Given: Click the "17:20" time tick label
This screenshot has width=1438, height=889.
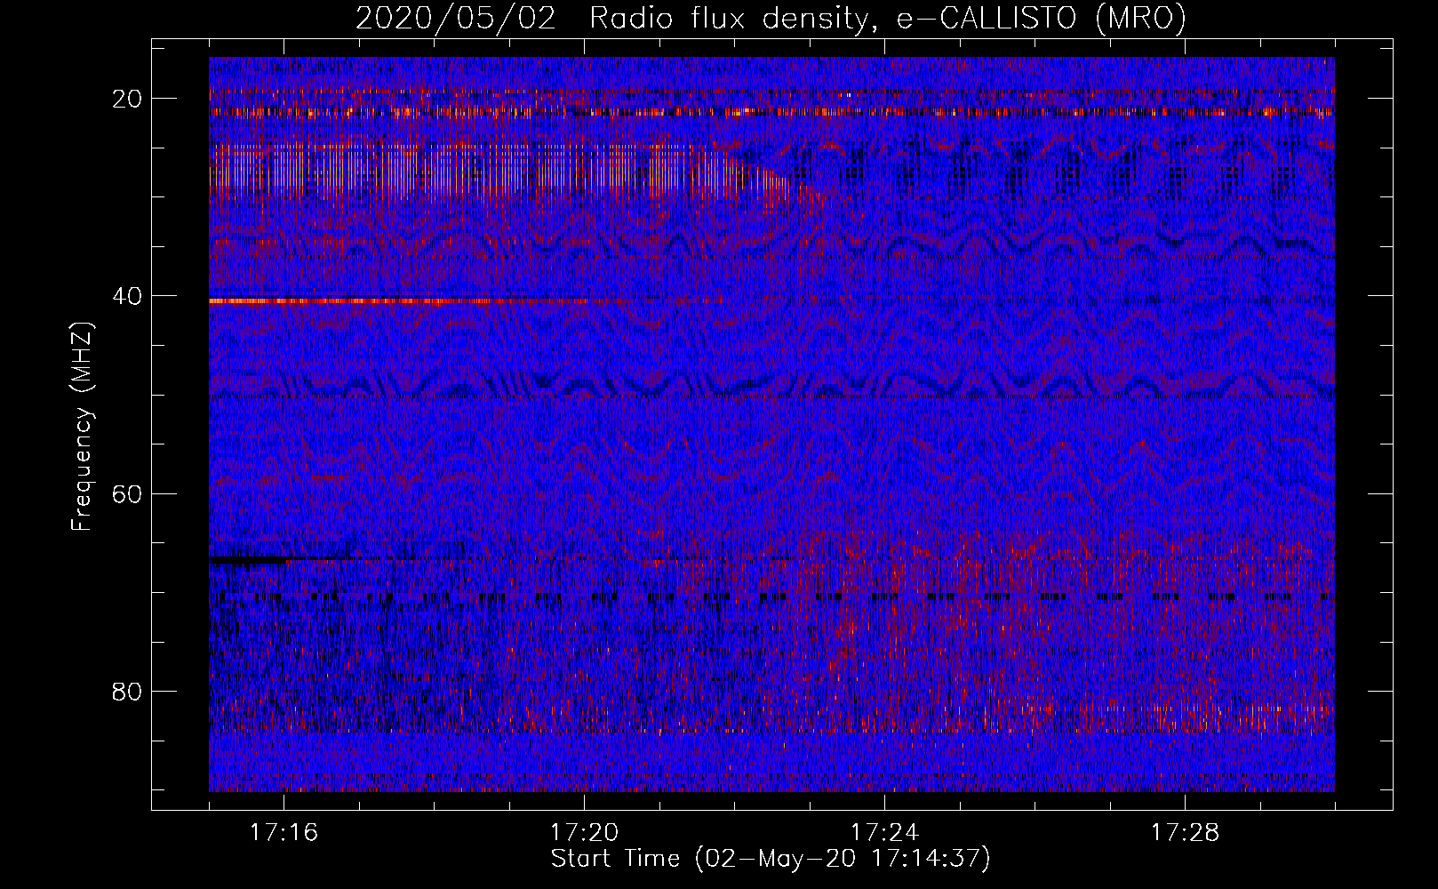Looking at the screenshot, I should tap(585, 833).
